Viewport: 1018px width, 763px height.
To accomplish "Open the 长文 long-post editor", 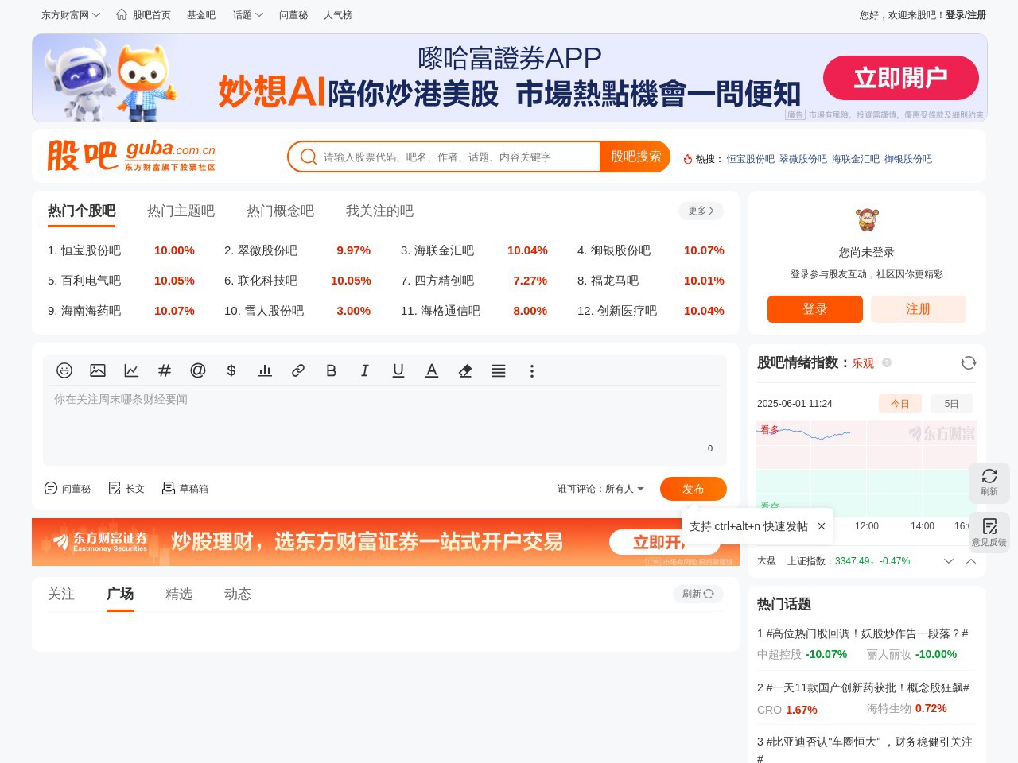I will (x=126, y=488).
